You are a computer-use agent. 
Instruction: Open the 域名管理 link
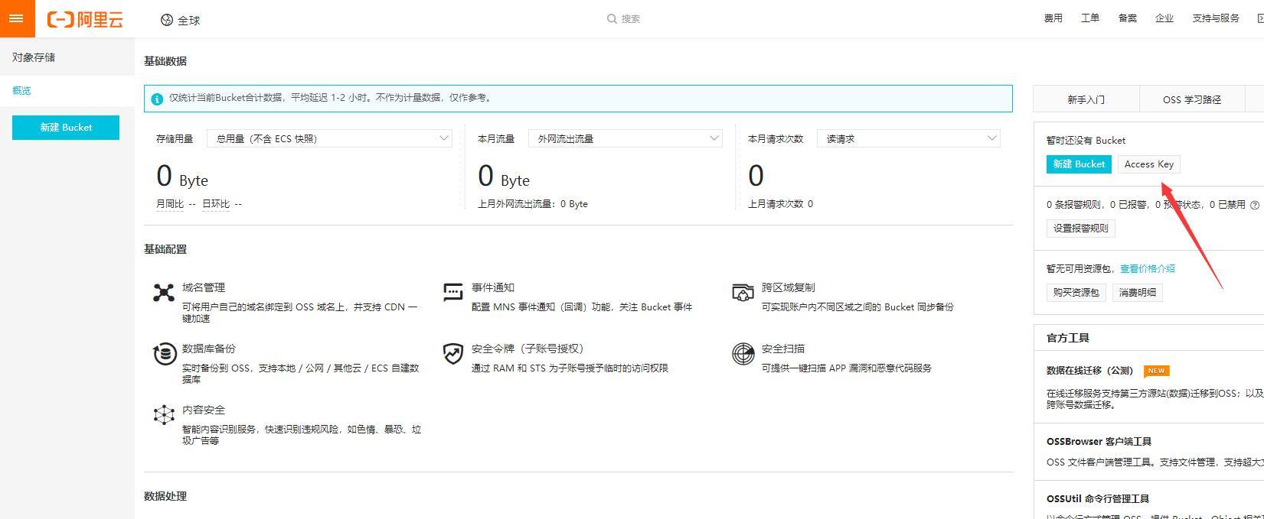[x=204, y=287]
